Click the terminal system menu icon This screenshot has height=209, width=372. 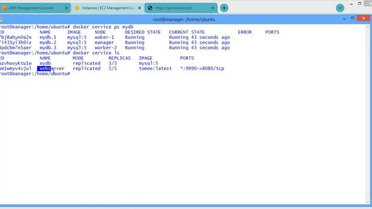coord(1,20)
